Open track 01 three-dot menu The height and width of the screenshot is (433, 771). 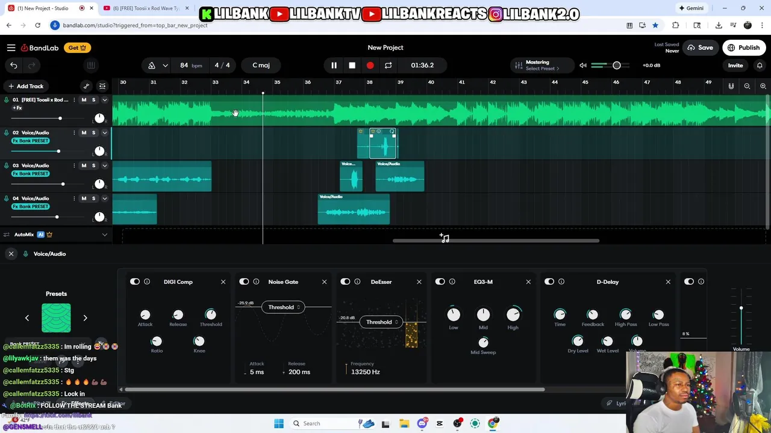tap(74, 100)
